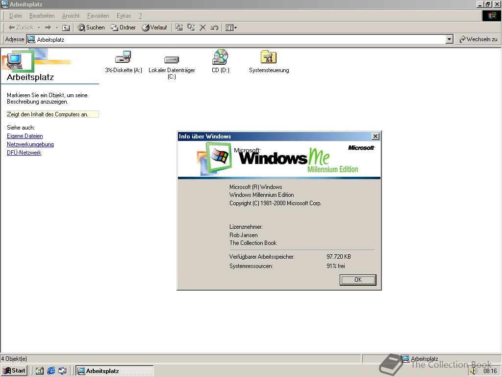Click the Zurück back arrow button

[21, 27]
